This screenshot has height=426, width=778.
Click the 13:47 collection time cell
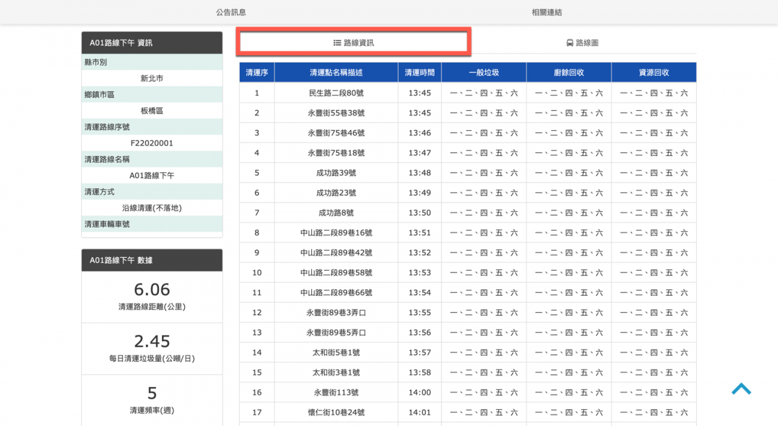coord(419,153)
